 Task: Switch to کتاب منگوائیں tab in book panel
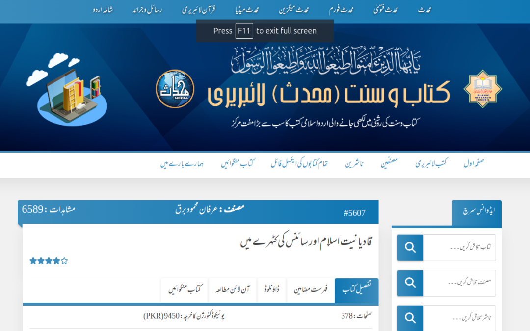[185, 290]
